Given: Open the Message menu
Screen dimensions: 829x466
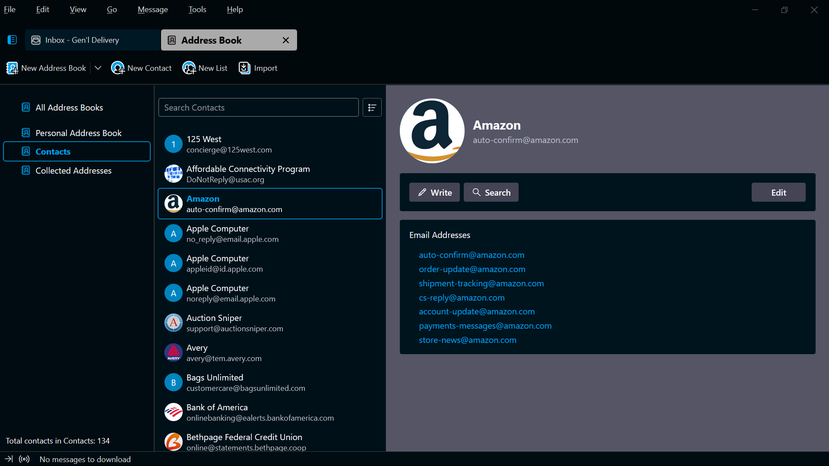Looking at the screenshot, I should (x=152, y=9).
